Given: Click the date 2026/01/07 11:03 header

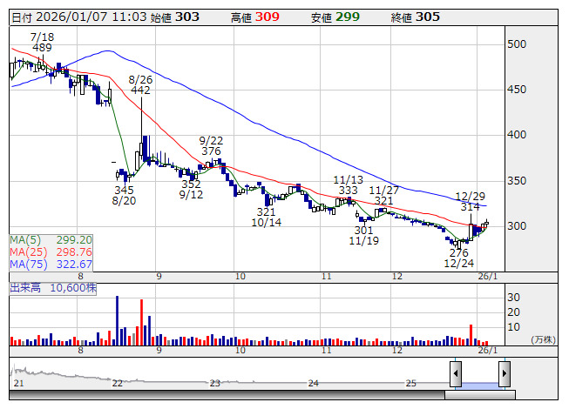Looking at the screenshot, I should point(79,17).
